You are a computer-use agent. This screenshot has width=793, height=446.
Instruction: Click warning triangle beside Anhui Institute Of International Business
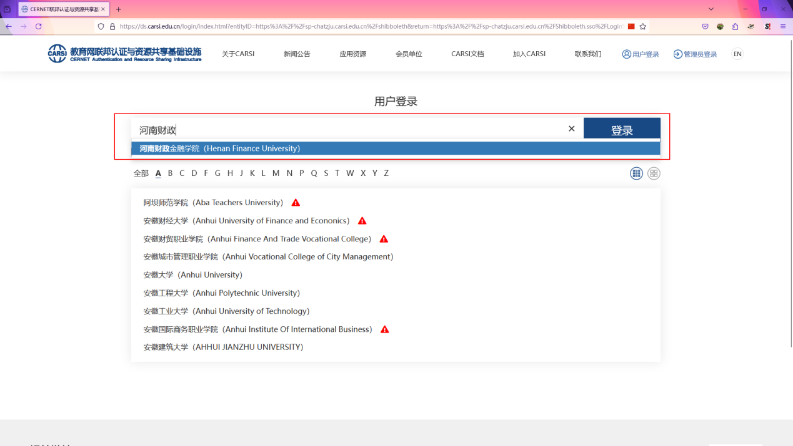[x=384, y=329]
